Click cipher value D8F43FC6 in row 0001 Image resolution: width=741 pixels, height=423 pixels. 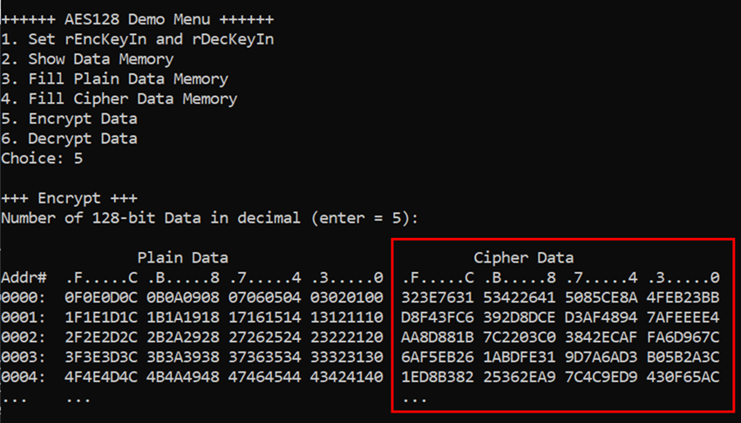tap(437, 317)
